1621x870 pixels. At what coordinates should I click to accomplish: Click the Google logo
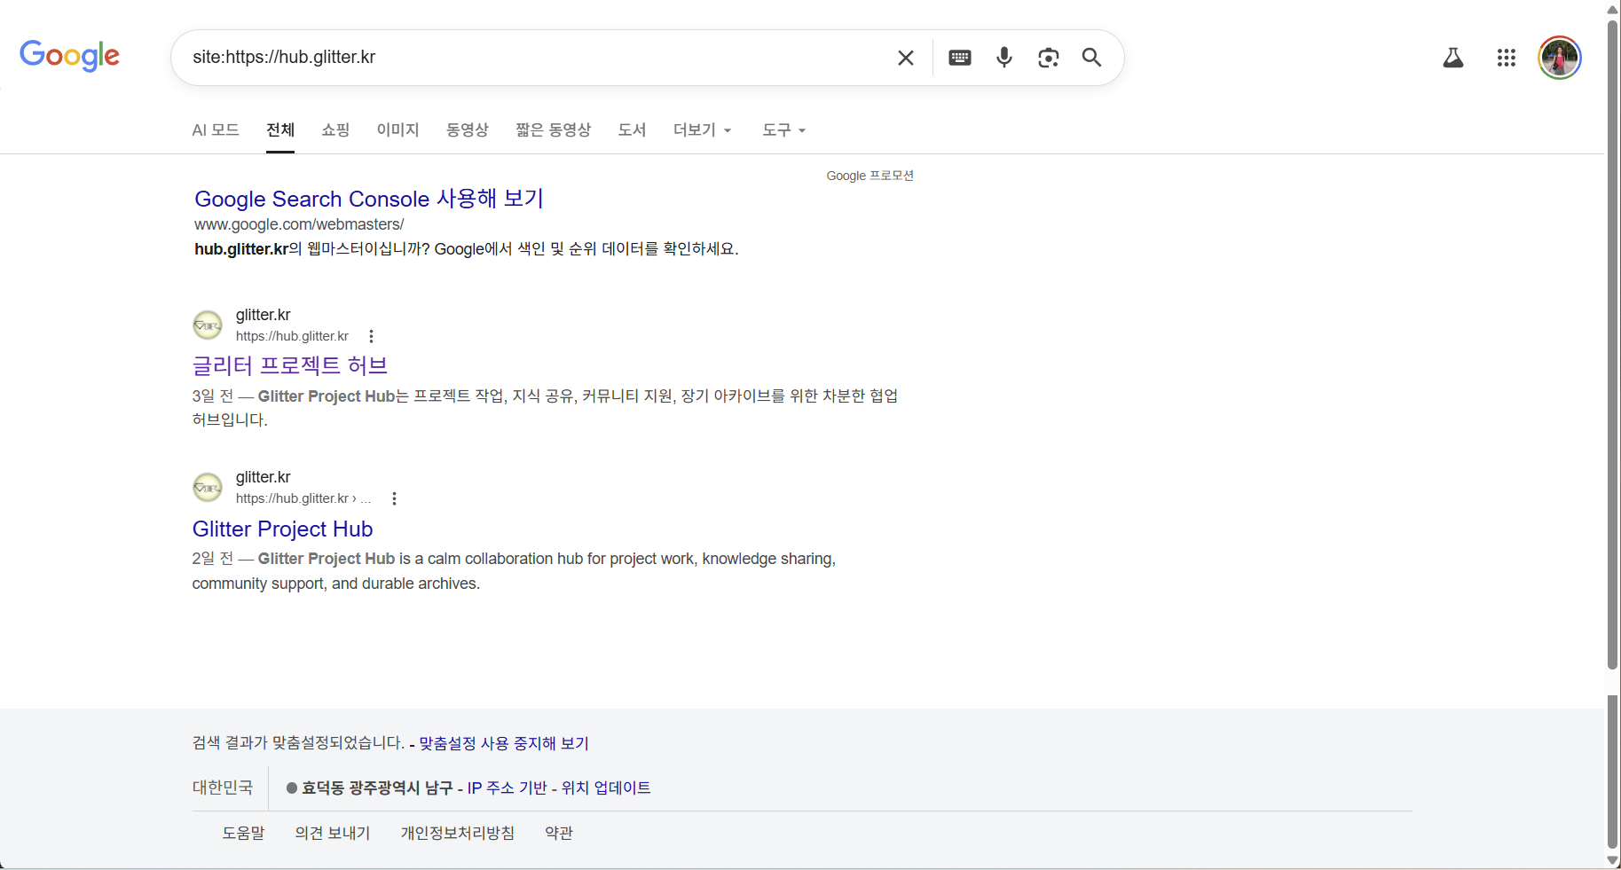(69, 56)
